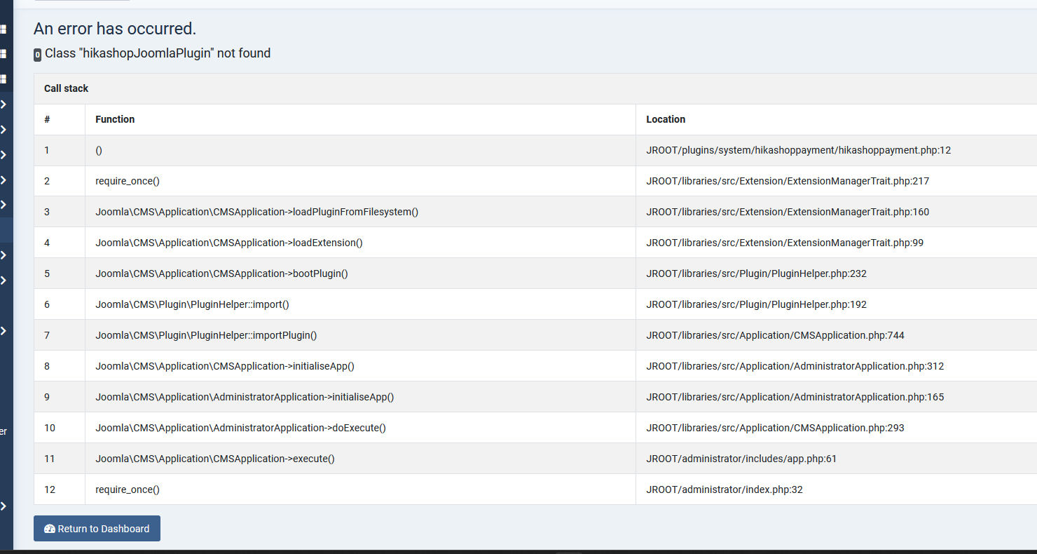Open the eighth sidebar chevron from the top
Image resolution: width=1037 pixels, height=554 pixels.
click(4, 331)
